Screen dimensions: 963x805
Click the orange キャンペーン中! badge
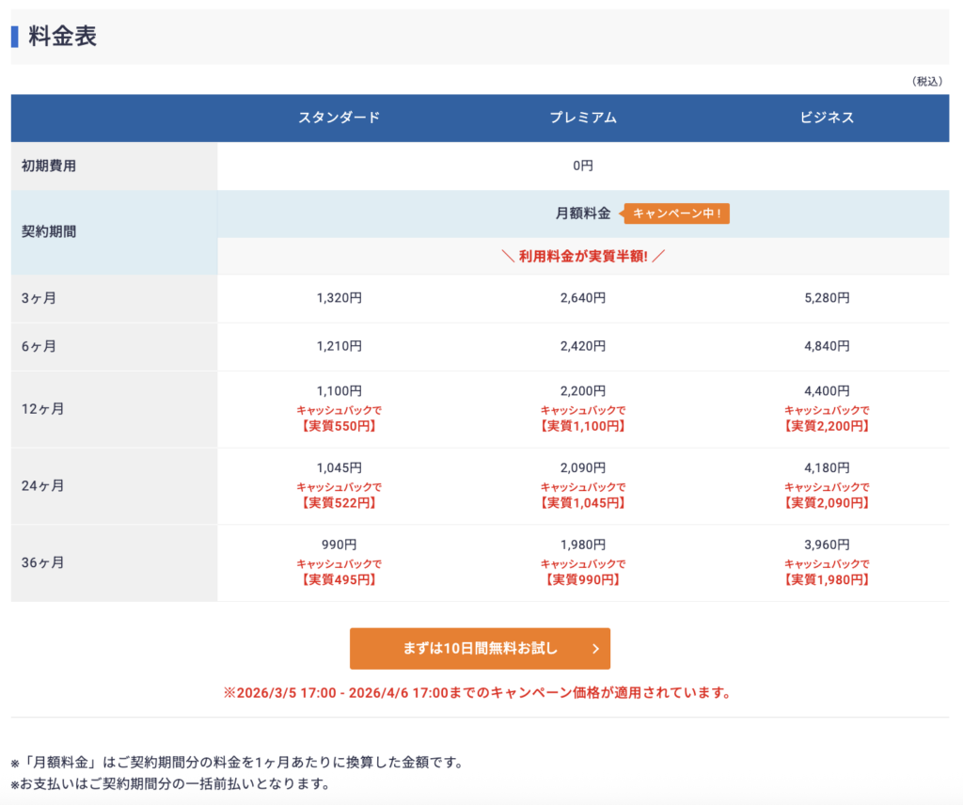point(676,213)
